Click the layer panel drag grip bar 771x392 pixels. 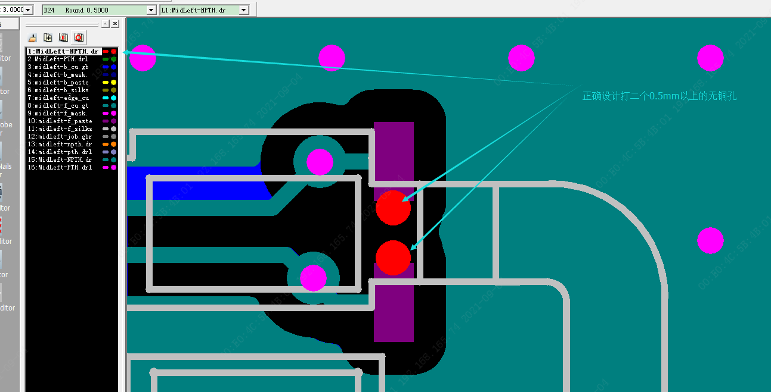click(63, 24)
